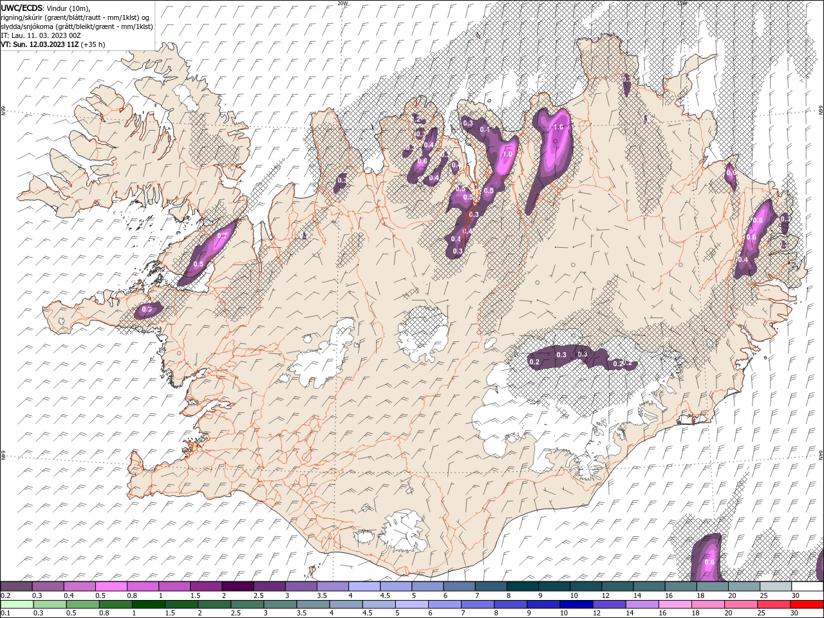Click the 'slydda/snjókoma' legend description line
Screen dimensions: 824x618
77,26
